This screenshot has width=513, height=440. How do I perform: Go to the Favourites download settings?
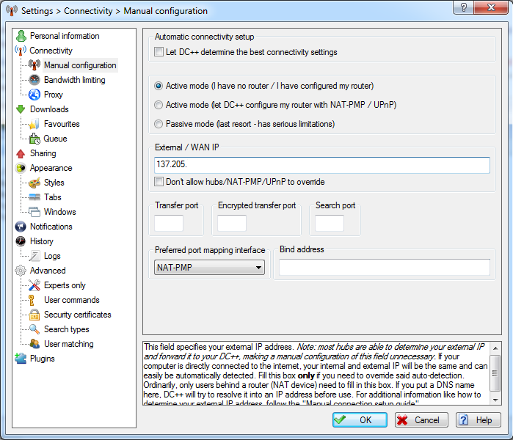62,124
